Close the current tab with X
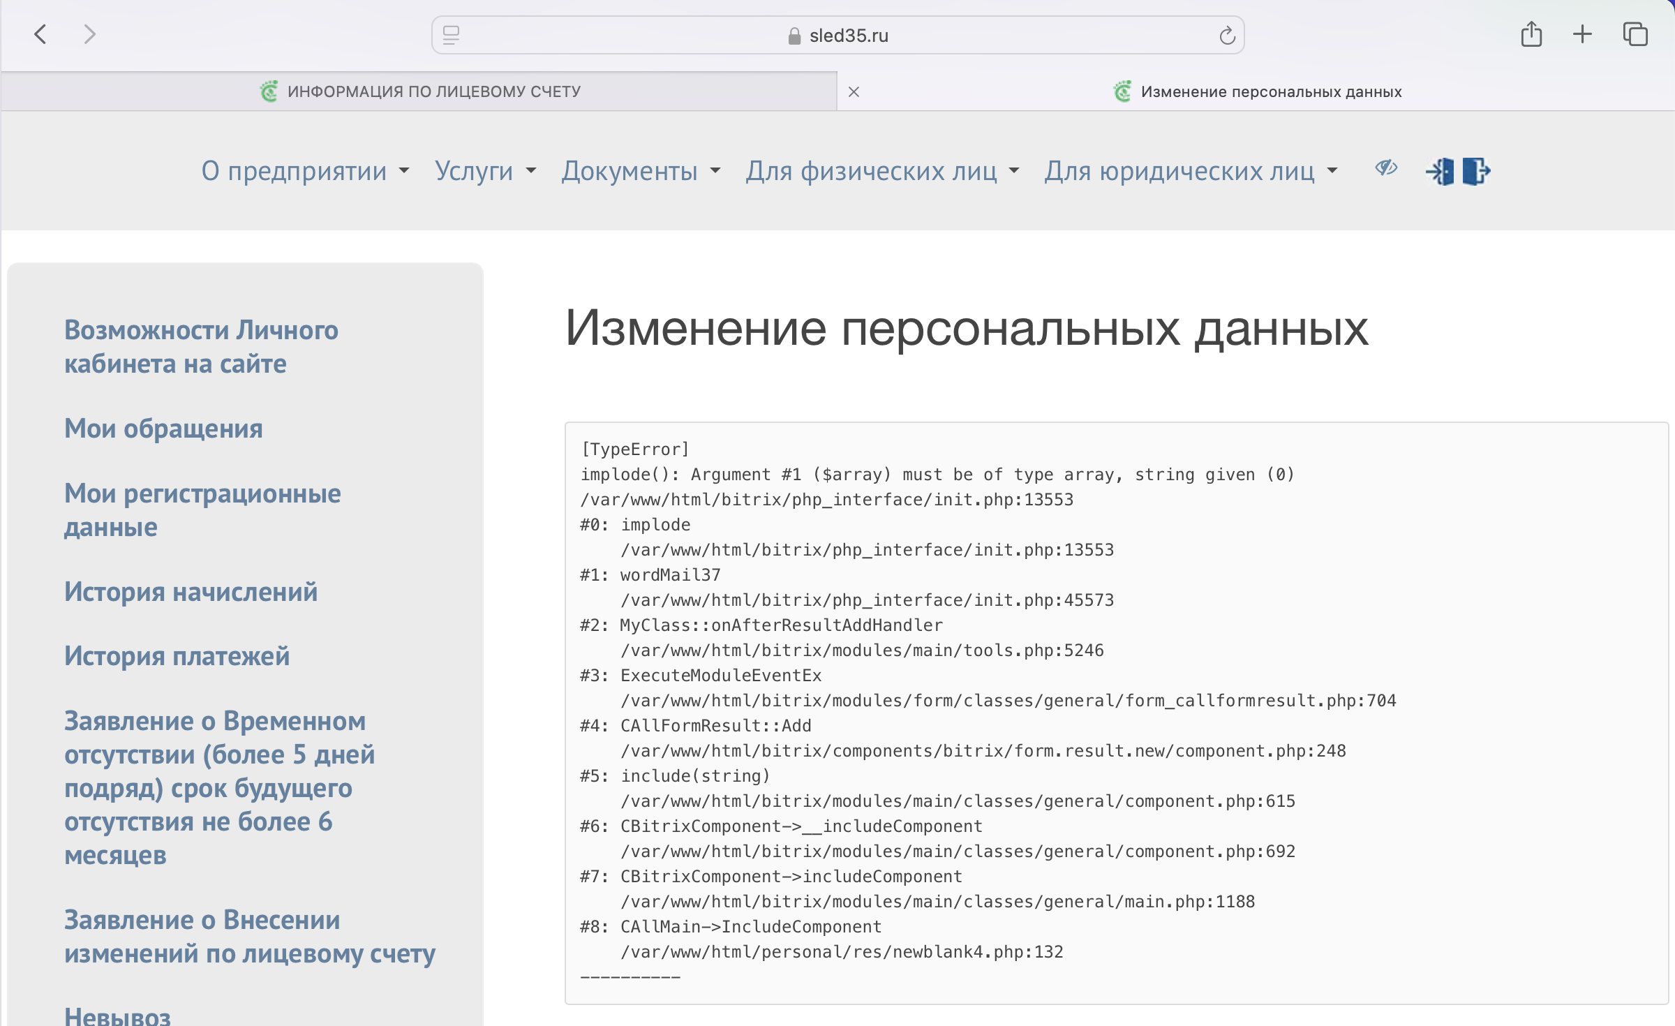The width and height of the screenshot is (1675, 1026). pos(854,91)
